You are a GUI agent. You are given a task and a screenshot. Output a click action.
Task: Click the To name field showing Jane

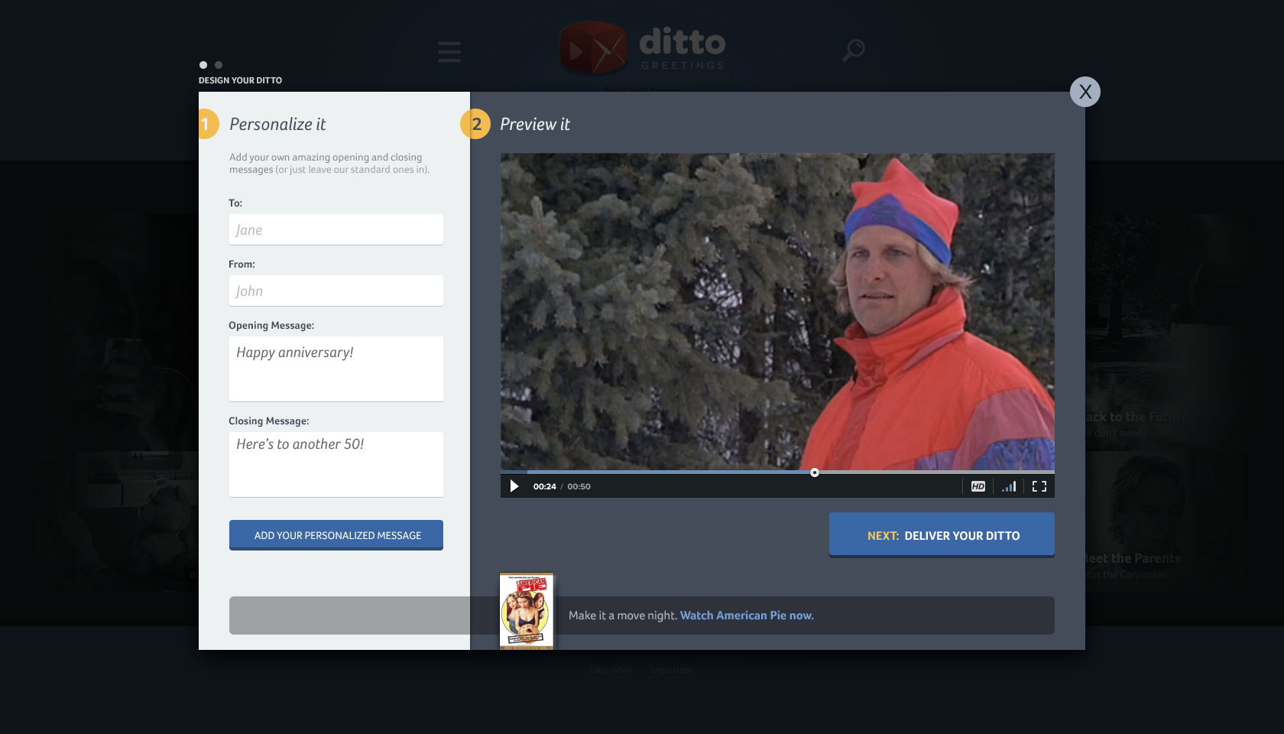click(x=336, y=229)
